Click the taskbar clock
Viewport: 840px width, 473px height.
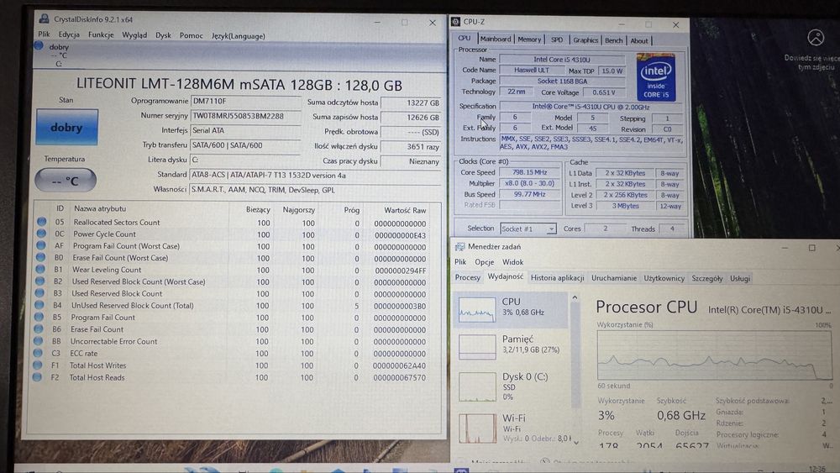click(x=817, y=469)
